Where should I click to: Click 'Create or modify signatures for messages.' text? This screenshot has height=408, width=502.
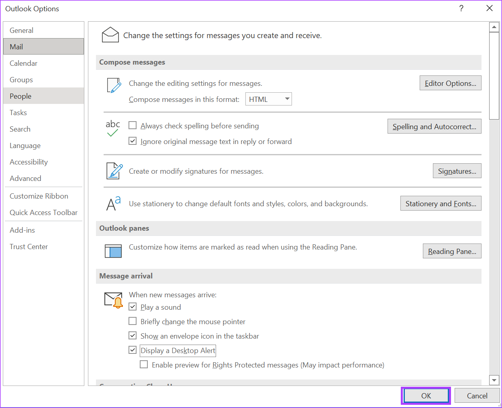pyautogui.click(x=196, y=171)
